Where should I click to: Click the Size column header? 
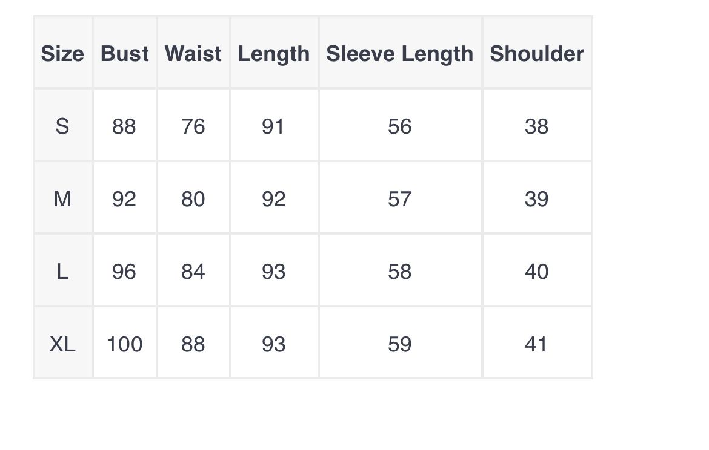(x=62, y=54)
